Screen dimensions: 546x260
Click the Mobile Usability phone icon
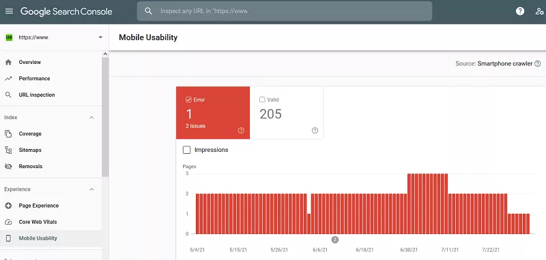point(8,238)
